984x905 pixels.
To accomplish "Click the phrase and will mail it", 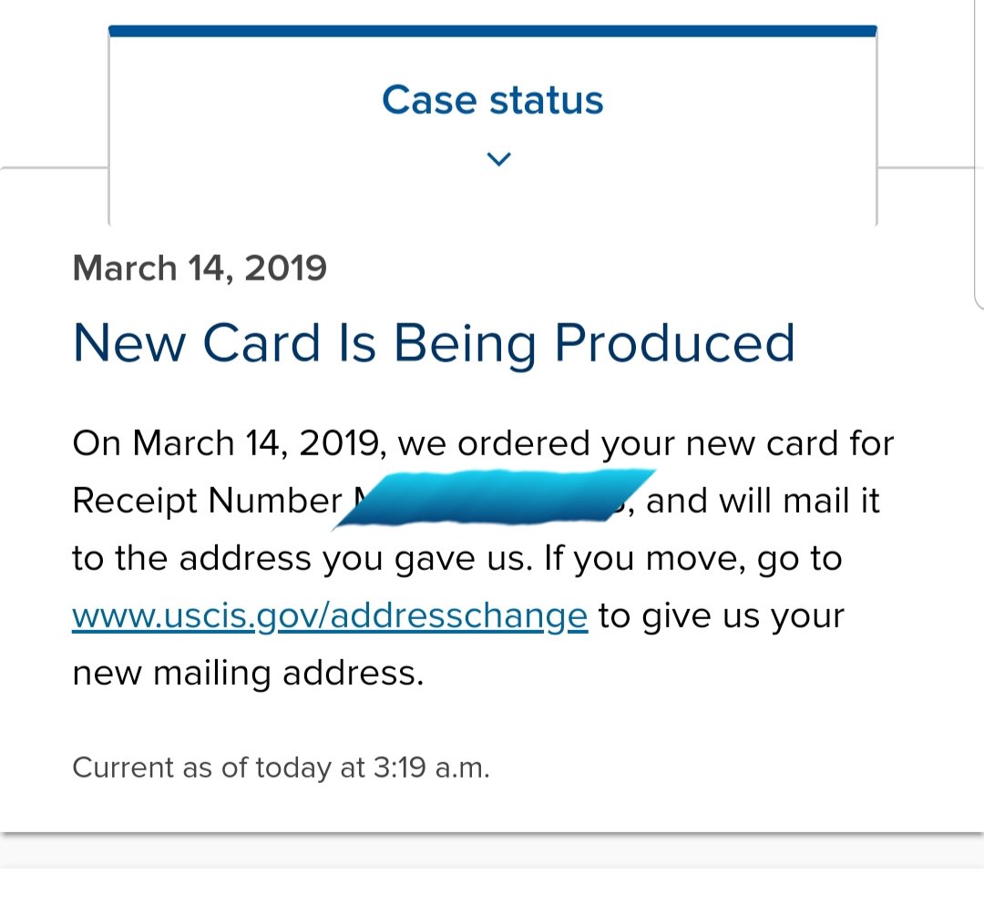I will pos(764,501).
